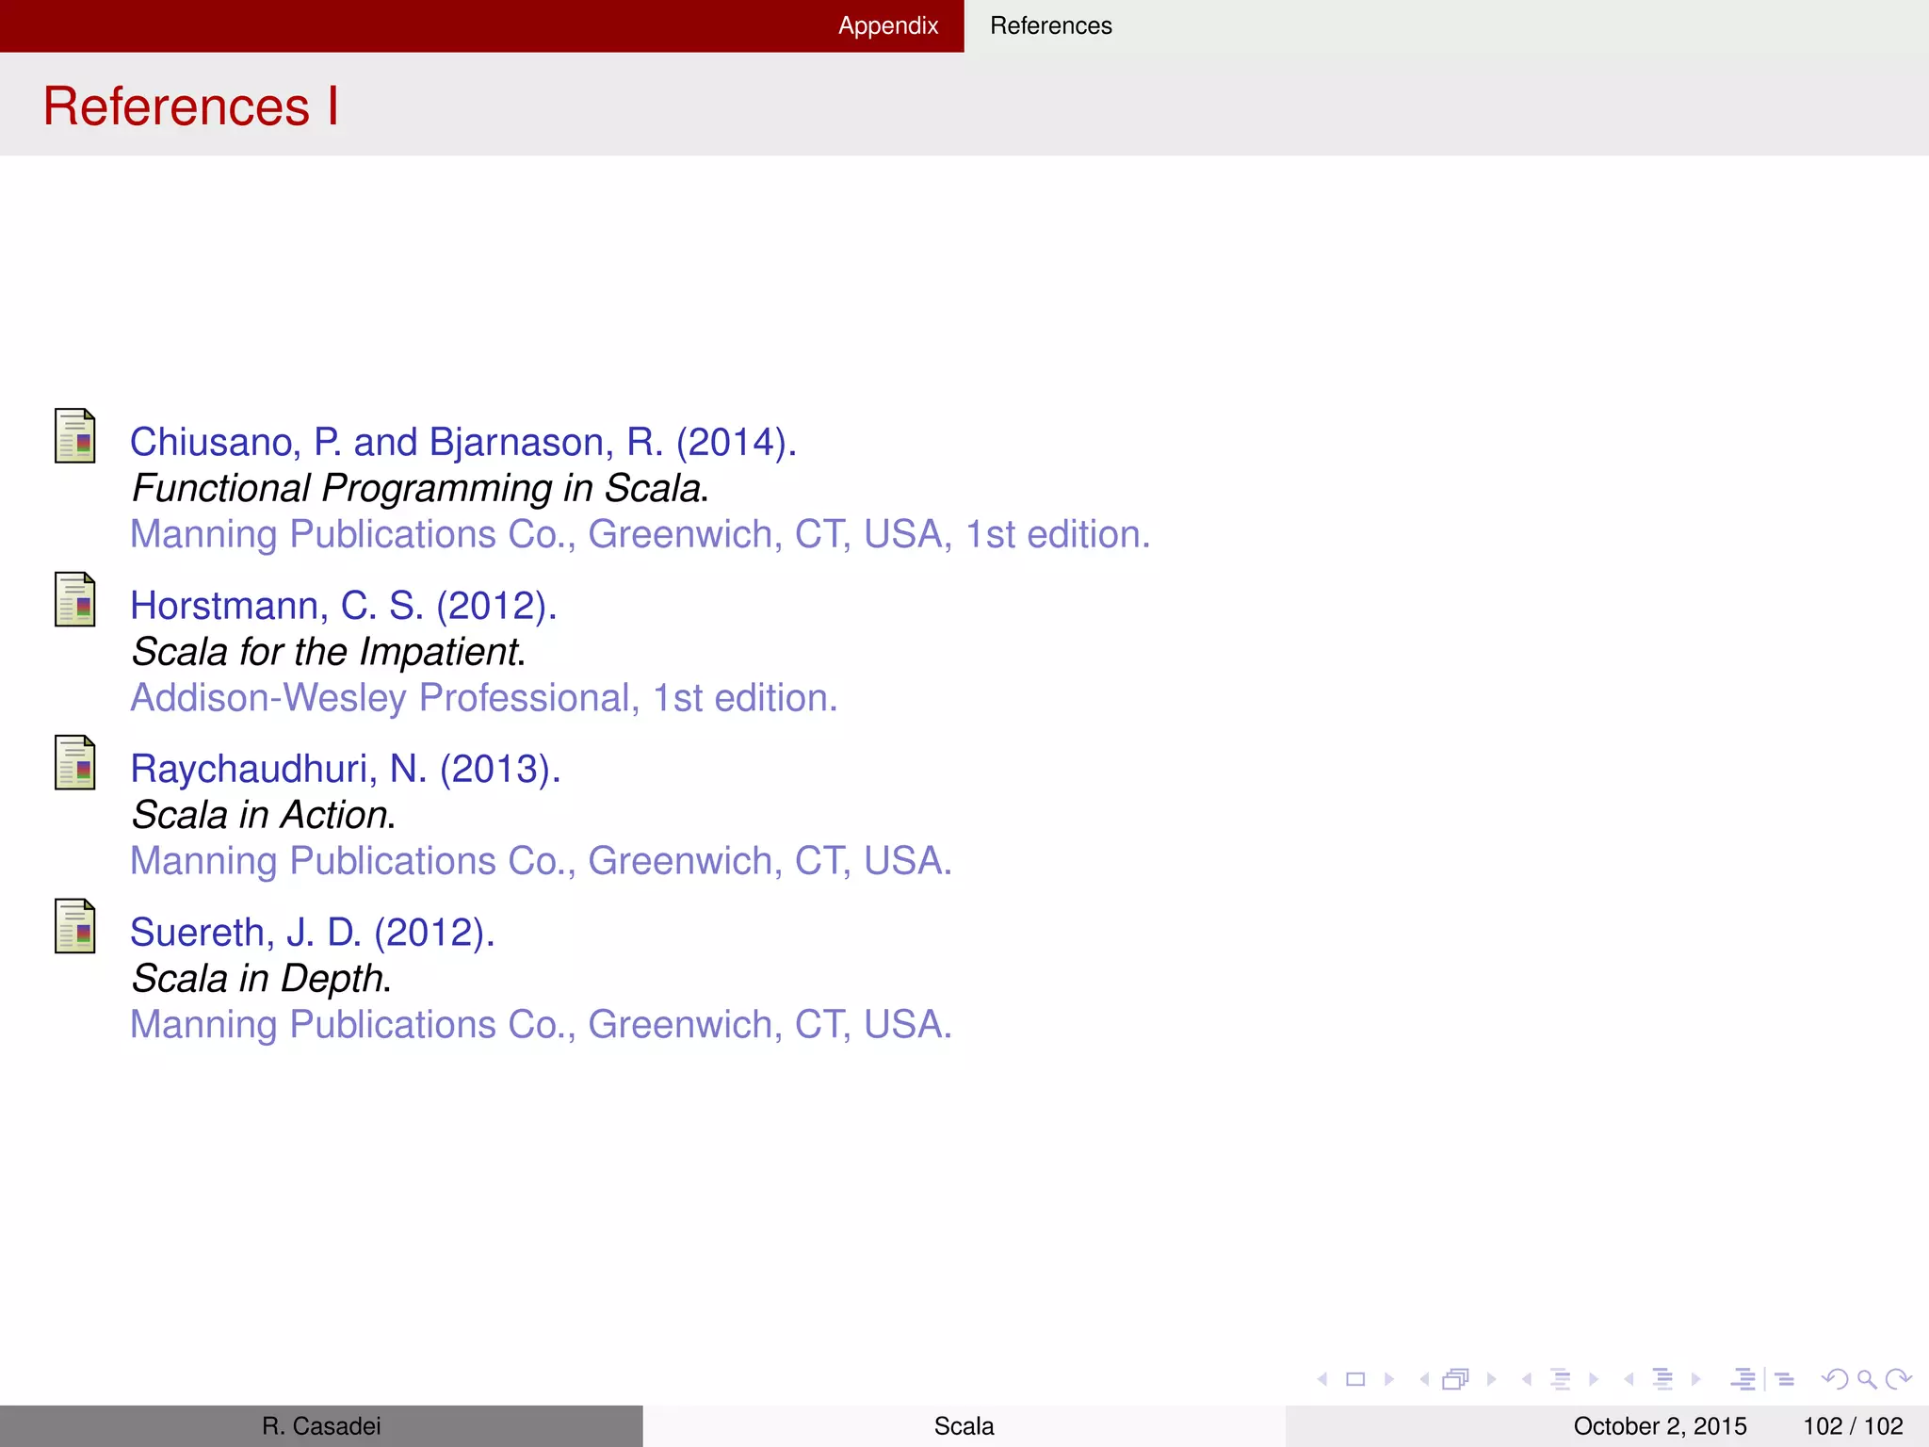Click the presentation start lines icon
Screen dimensions: 1929x1447
click(x=1743, y=1379)
